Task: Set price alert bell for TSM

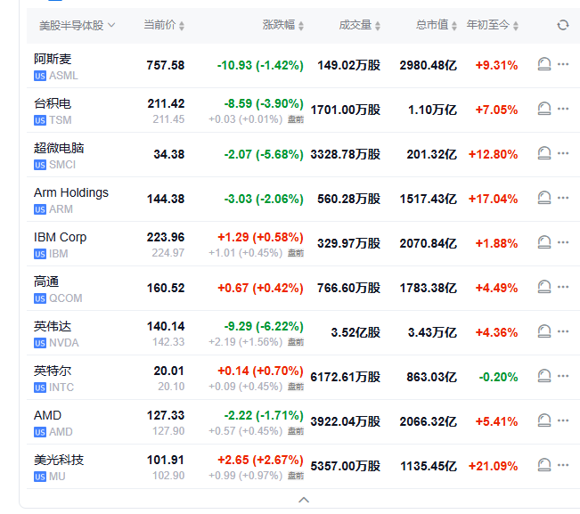Action: 544,109
